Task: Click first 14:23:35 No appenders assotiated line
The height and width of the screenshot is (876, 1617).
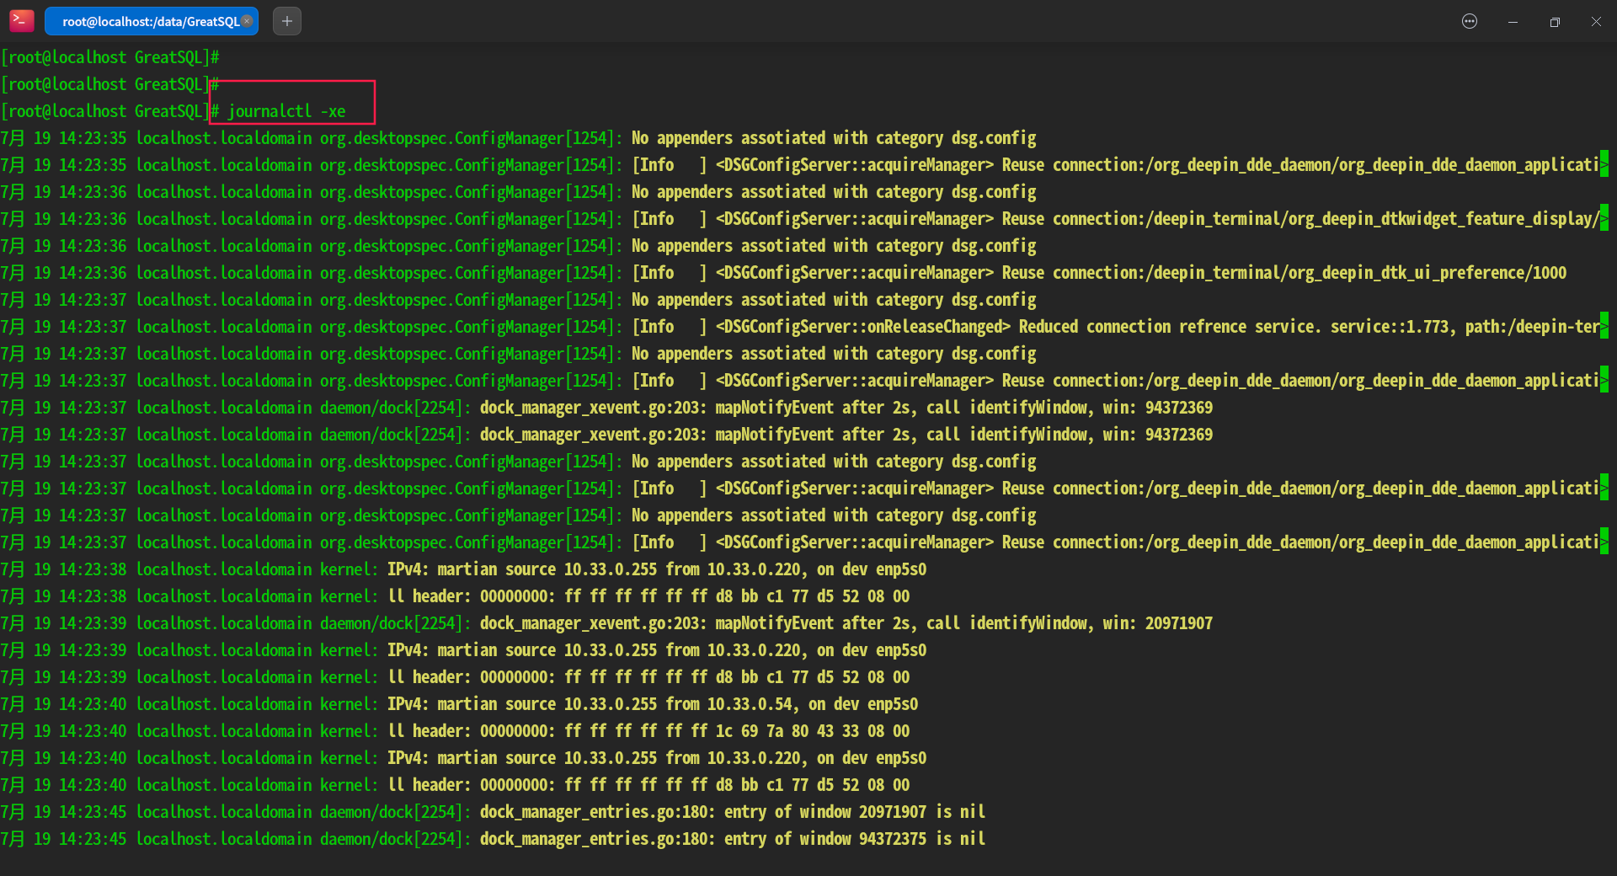Action: [518, 138]
